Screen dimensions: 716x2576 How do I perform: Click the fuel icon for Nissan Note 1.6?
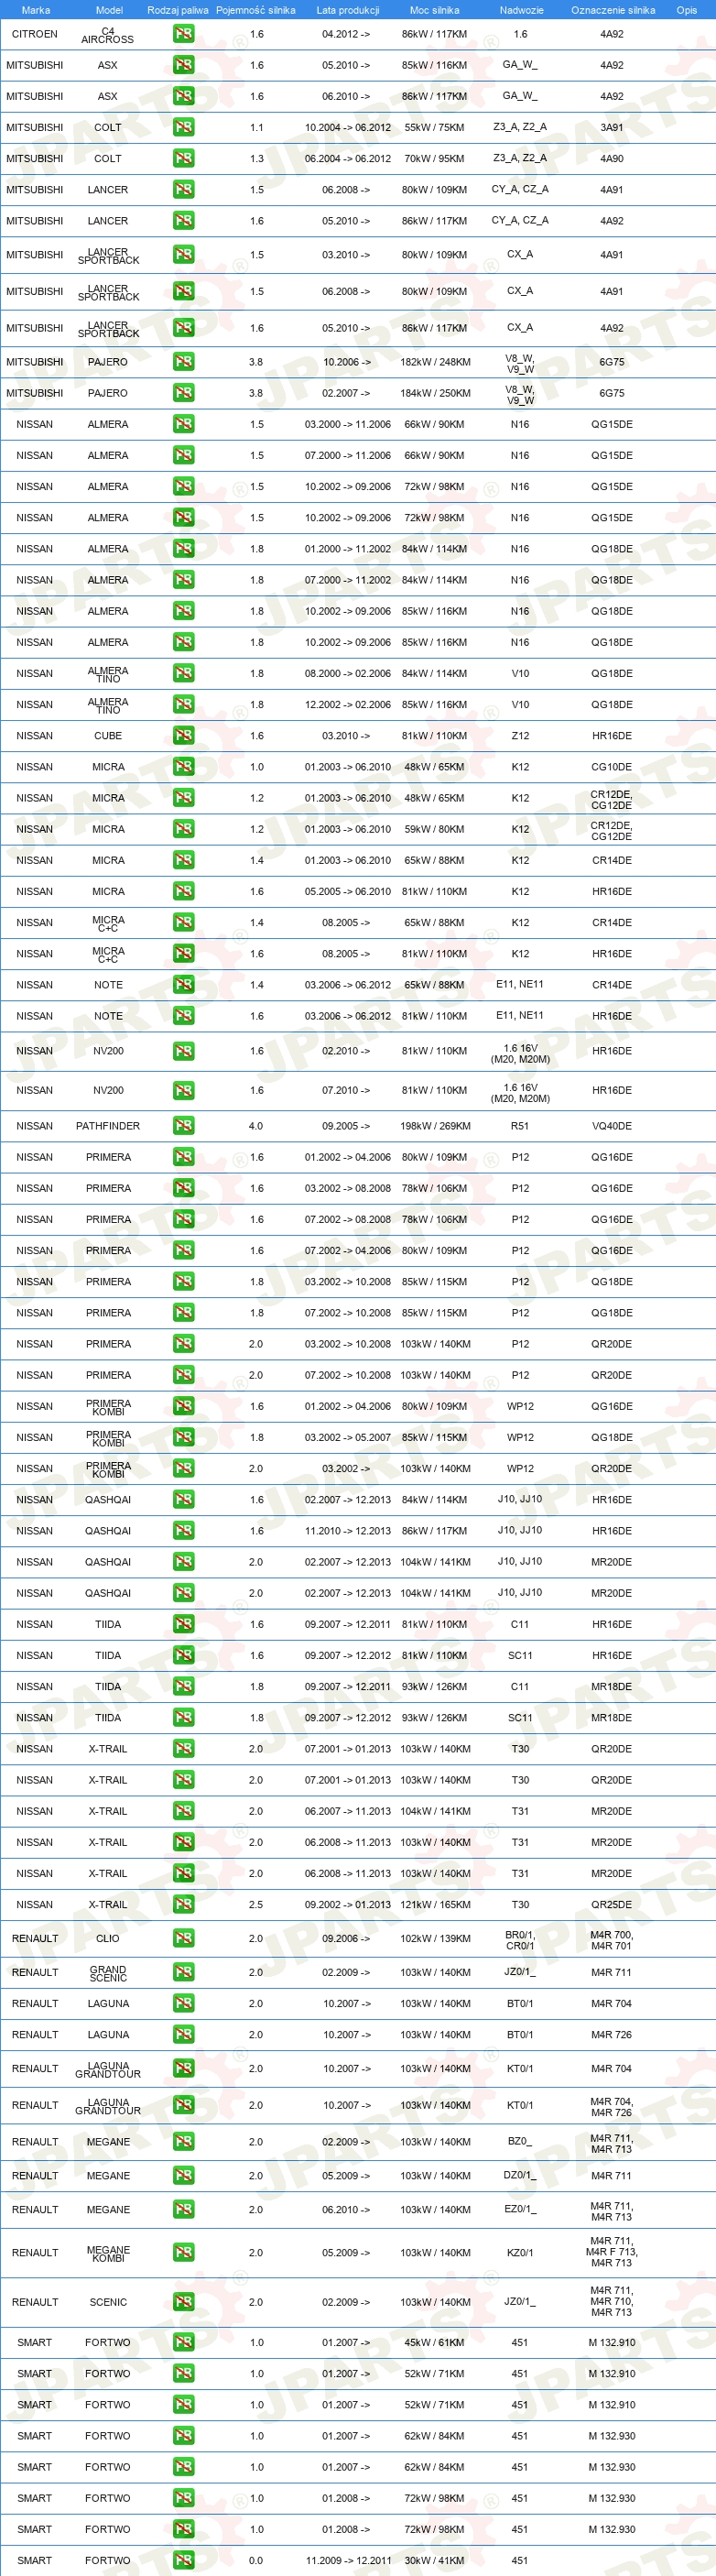183,1016
